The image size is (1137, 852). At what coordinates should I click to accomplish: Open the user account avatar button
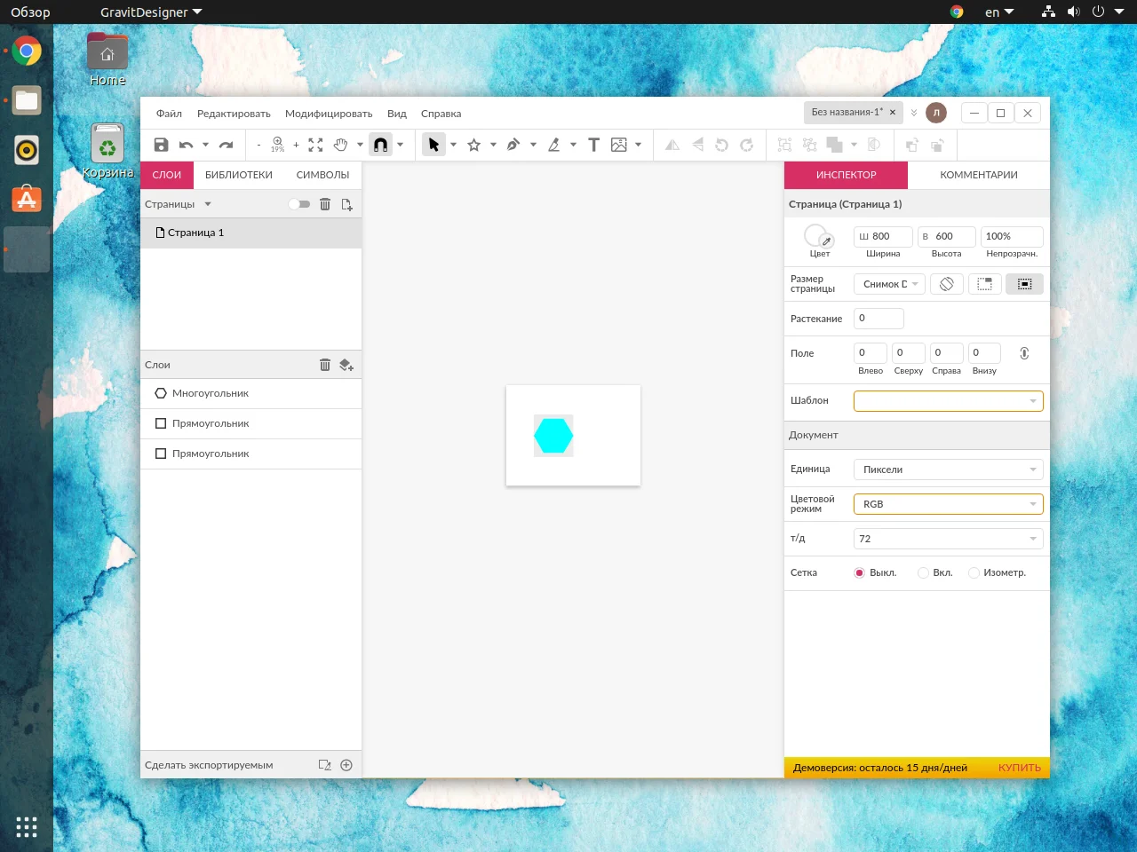936,113
